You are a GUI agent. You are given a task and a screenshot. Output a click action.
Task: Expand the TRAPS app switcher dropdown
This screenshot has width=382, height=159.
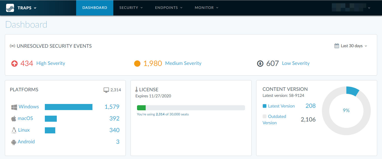coord(35,8)
